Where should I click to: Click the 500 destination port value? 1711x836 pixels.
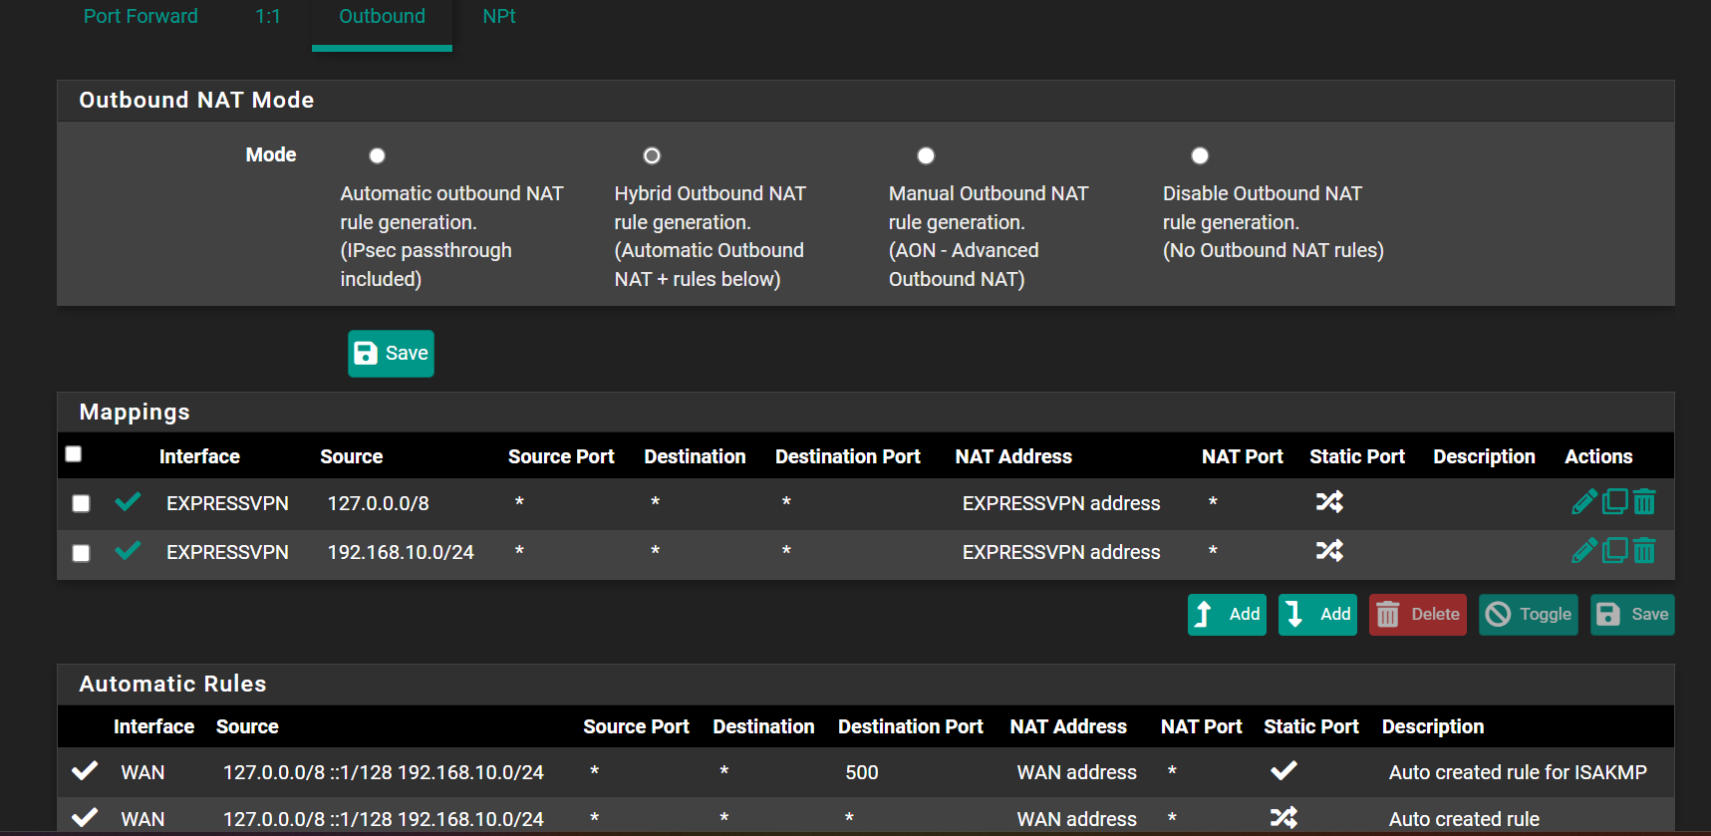coord(862,772)
